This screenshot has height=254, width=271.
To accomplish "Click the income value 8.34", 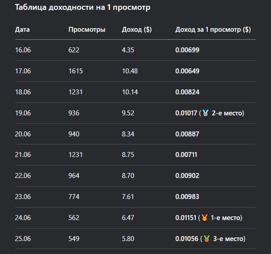I will coord(128,134).
